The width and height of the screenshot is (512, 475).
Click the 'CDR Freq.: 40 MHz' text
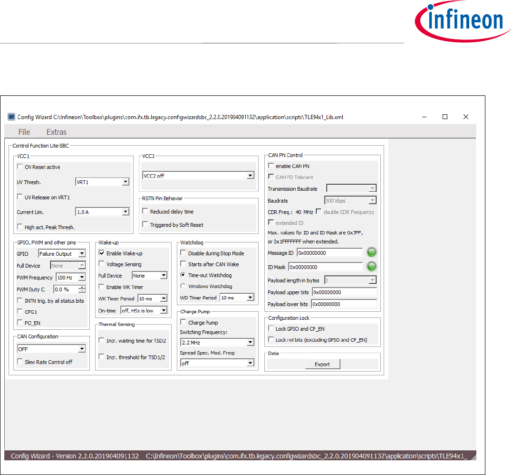290,212
